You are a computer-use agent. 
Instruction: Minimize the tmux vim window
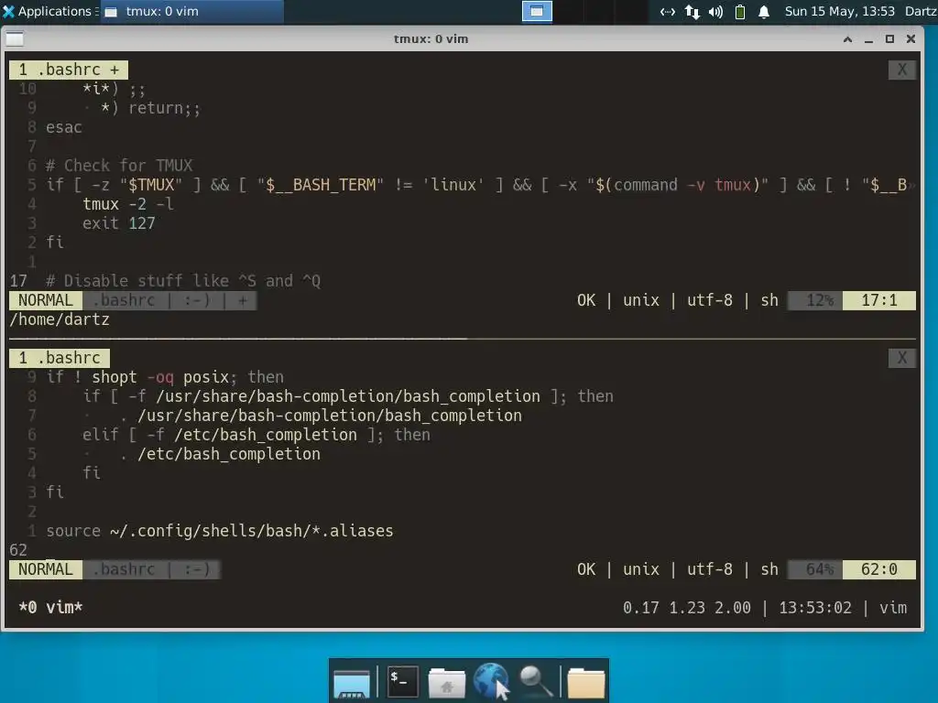point(868,38)
